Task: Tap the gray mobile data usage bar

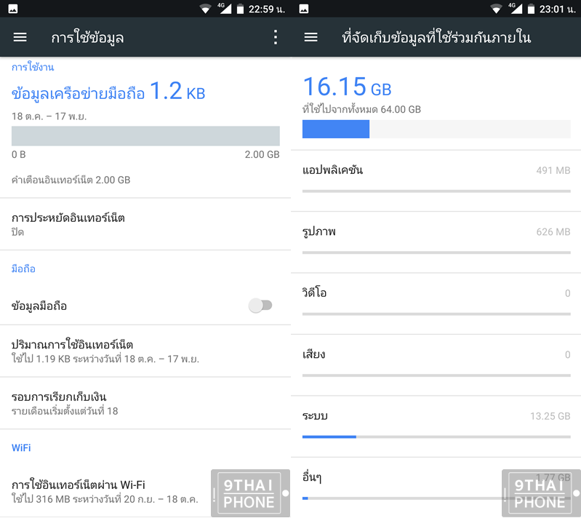Action: click(145, 136)
